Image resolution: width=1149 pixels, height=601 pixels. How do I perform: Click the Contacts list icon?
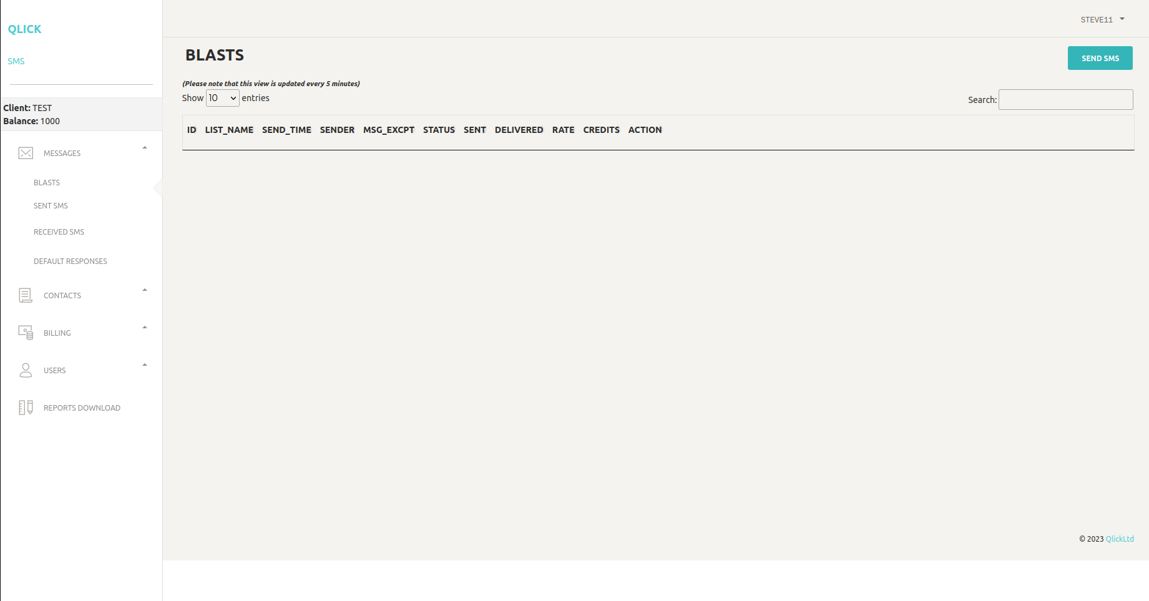point(26,295)
